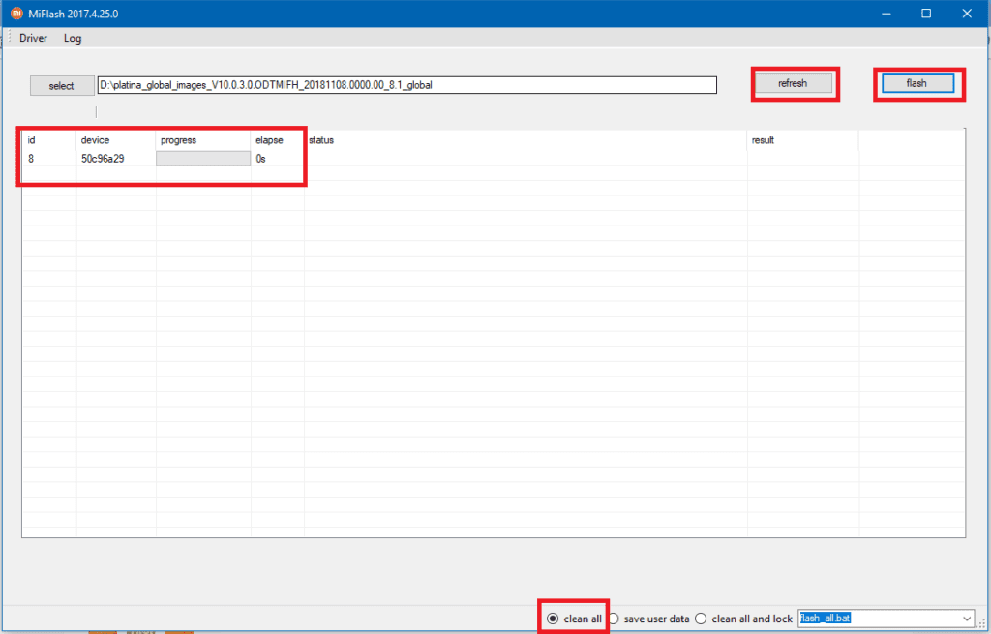Click the result column header
This screenshot has width=991, height=634.
tap(802, 140)
